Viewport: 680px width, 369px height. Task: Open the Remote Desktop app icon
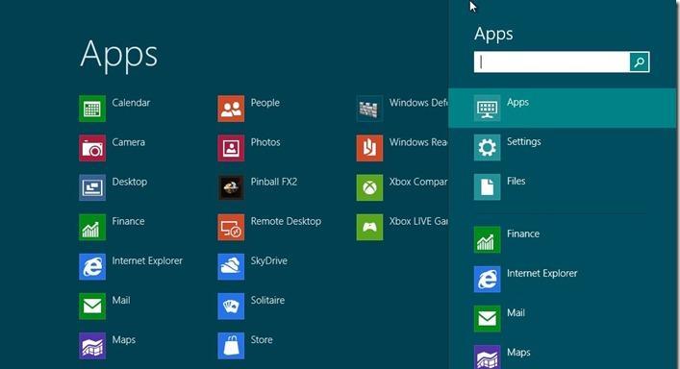[231, 227]
